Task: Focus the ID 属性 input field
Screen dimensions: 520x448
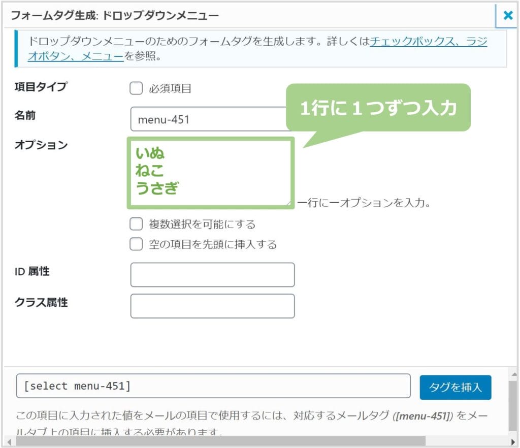Action: (213, 275)
